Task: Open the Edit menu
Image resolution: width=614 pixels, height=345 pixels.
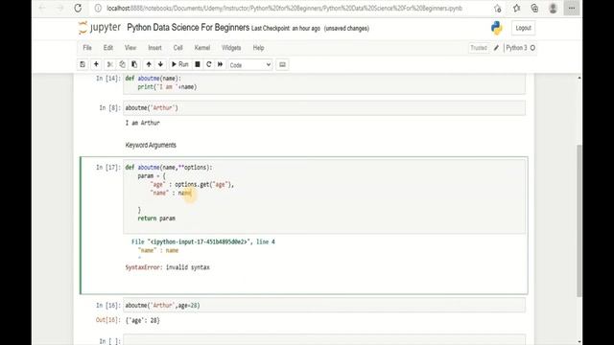Action: tap(108, 48)
